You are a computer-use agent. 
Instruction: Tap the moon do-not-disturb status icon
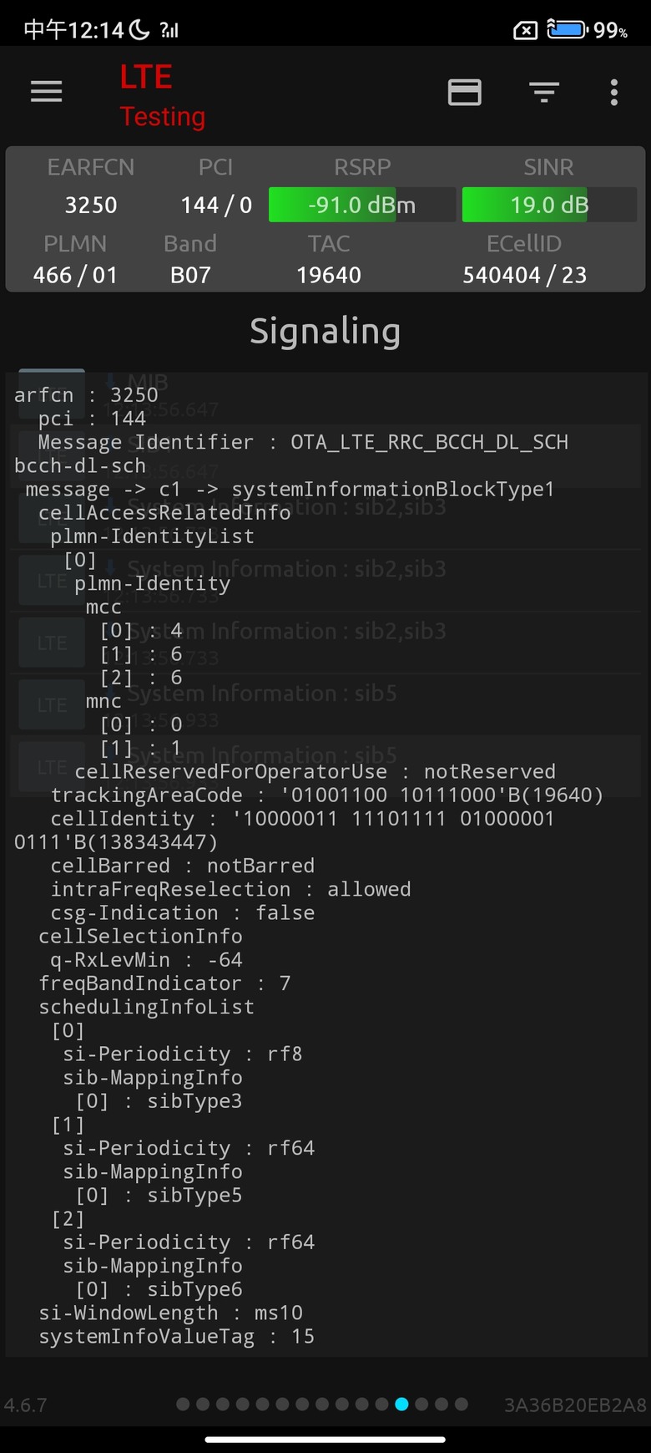140,30
